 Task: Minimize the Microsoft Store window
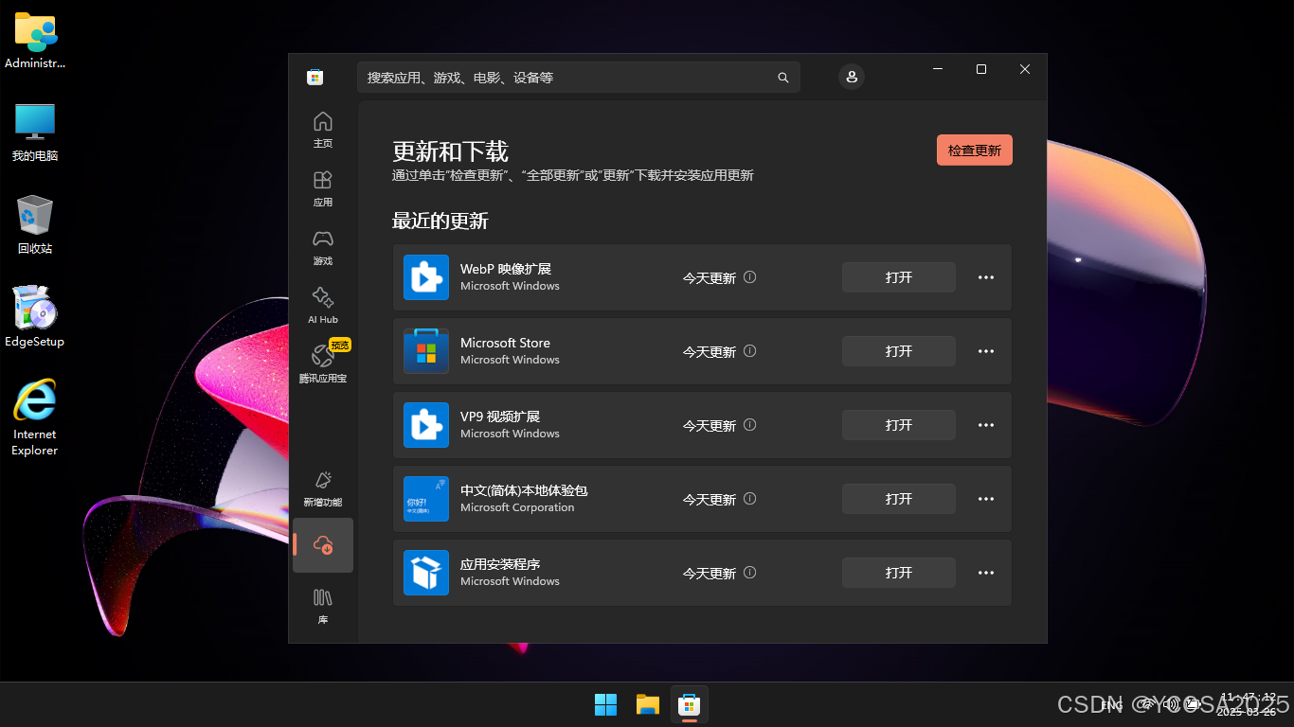938,69
